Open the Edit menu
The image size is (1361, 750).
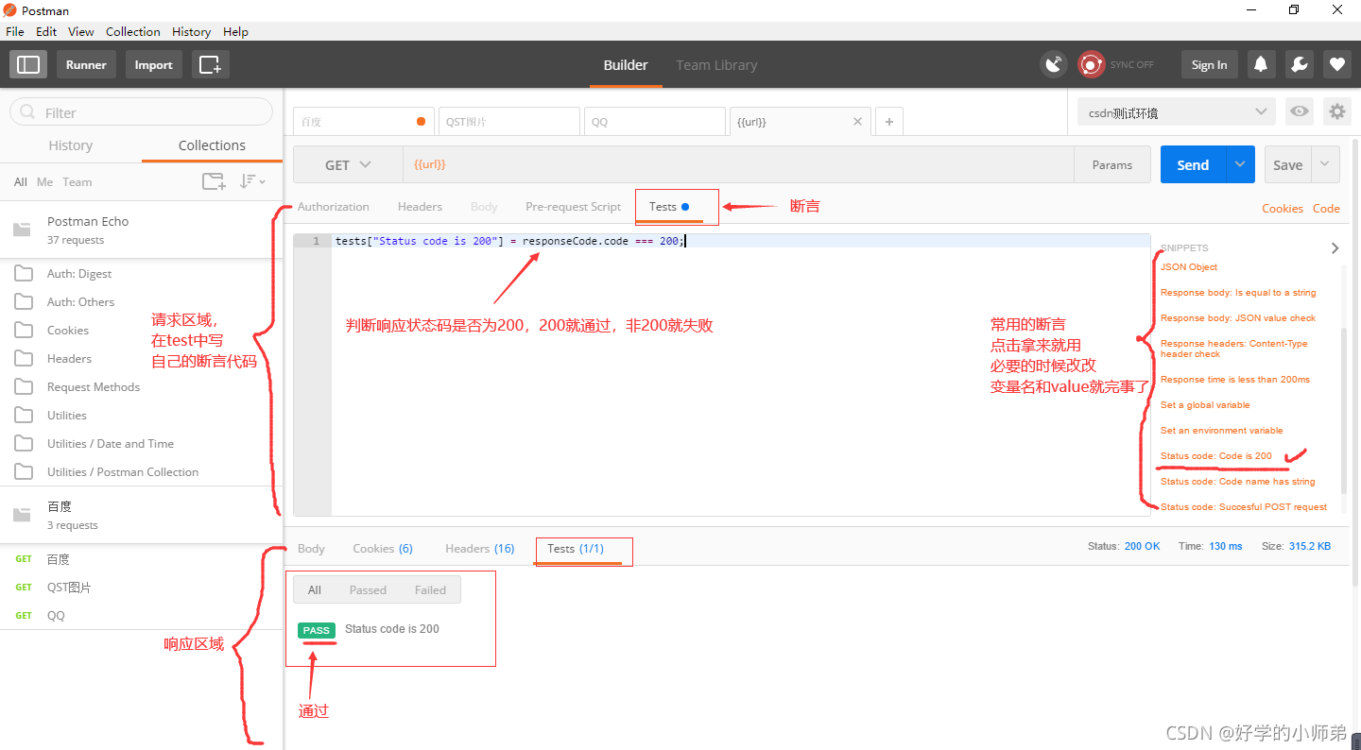(x=46, y=31)
